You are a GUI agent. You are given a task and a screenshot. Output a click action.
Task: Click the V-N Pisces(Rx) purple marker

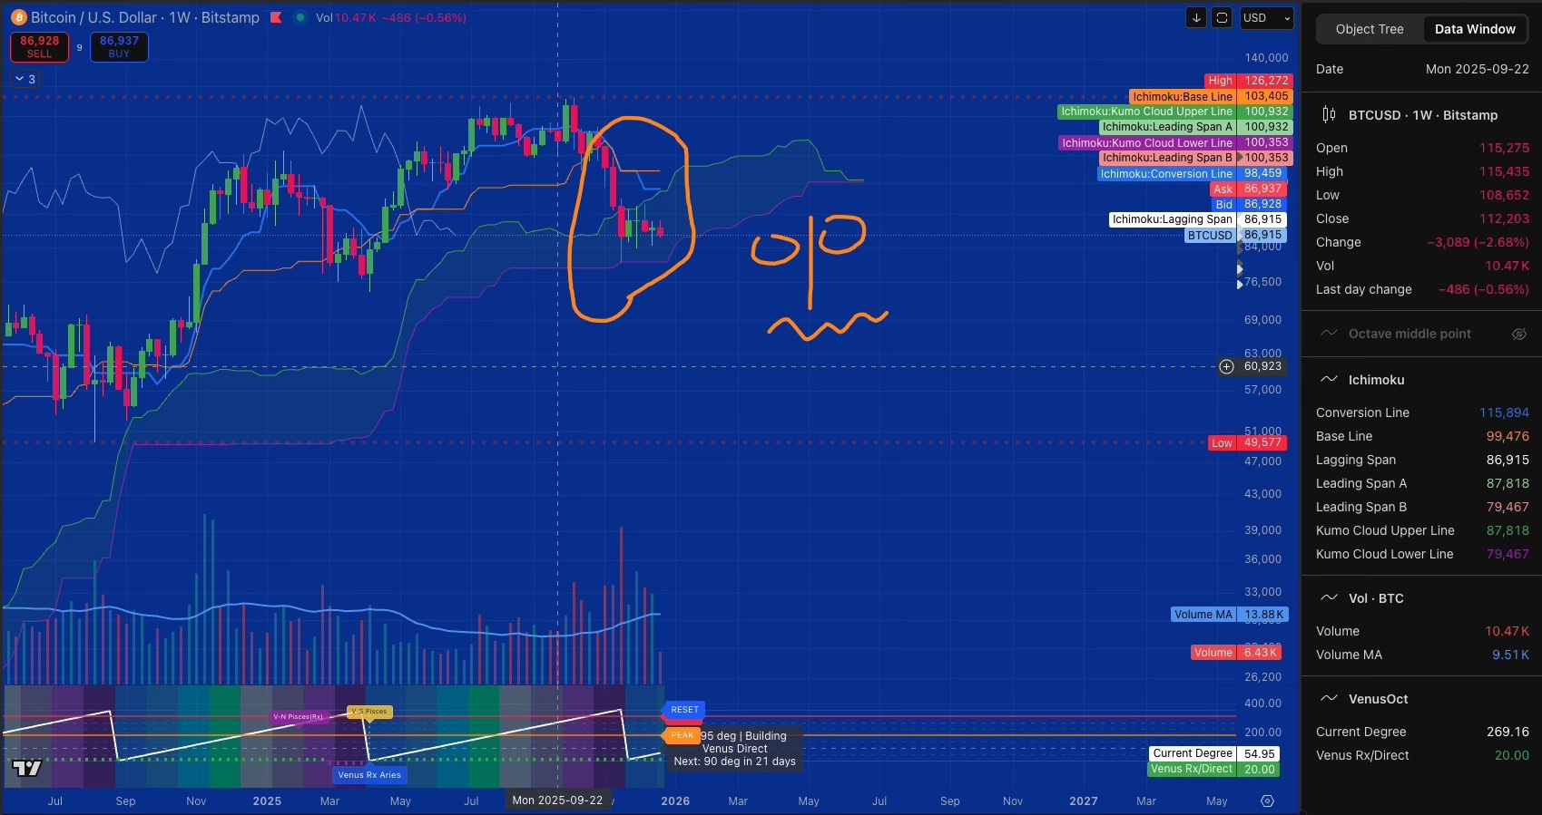[299, 717]
